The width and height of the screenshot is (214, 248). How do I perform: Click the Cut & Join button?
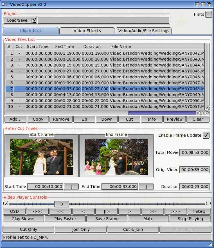coord(133,229)
